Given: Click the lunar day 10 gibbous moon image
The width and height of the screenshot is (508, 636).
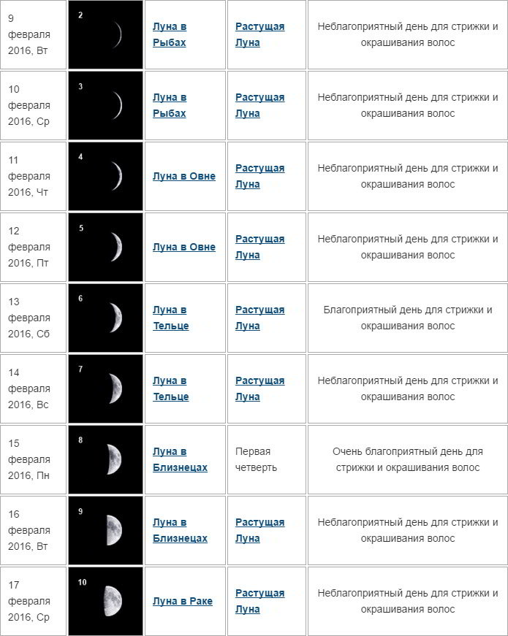Looking at the screenshot, I should tap(106, 600).
